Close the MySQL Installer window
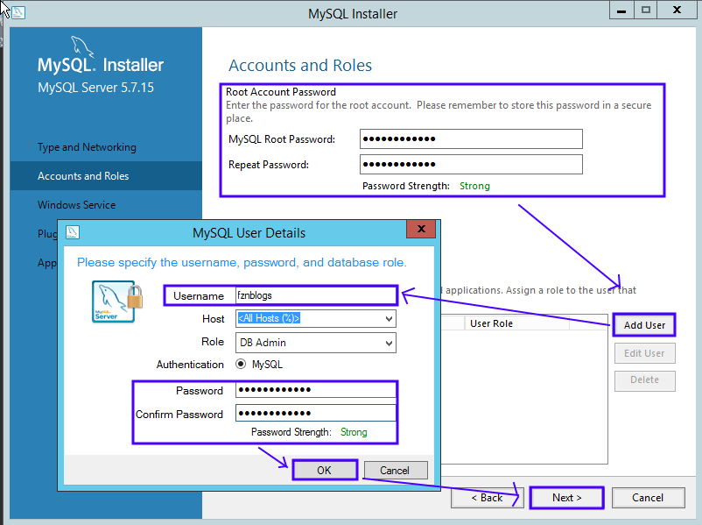The image size is (702, 525). [x=677, y=11]
